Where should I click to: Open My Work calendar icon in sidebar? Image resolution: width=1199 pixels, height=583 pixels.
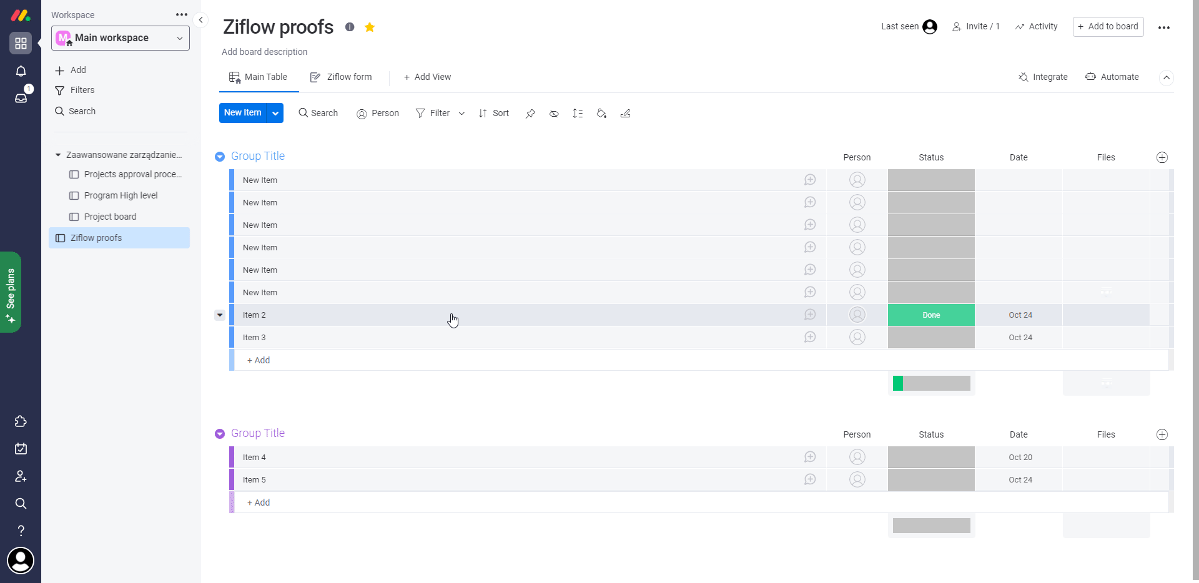tap(21, 449)
